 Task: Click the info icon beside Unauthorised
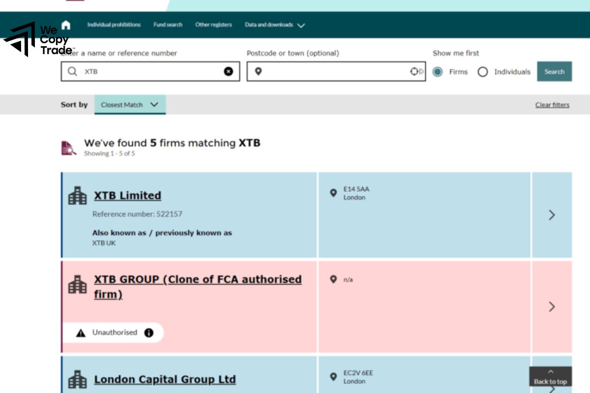coord(149,333)
